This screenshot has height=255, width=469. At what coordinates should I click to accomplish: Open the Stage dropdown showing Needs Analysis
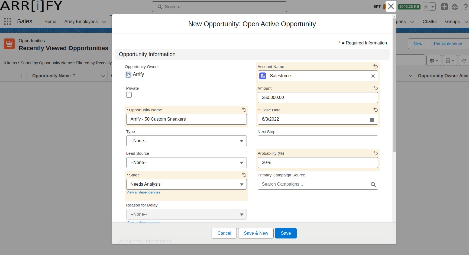click(x=186, y=184)
